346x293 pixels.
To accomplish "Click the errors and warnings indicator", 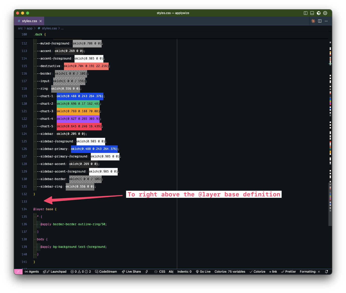I will pos(80,271).
